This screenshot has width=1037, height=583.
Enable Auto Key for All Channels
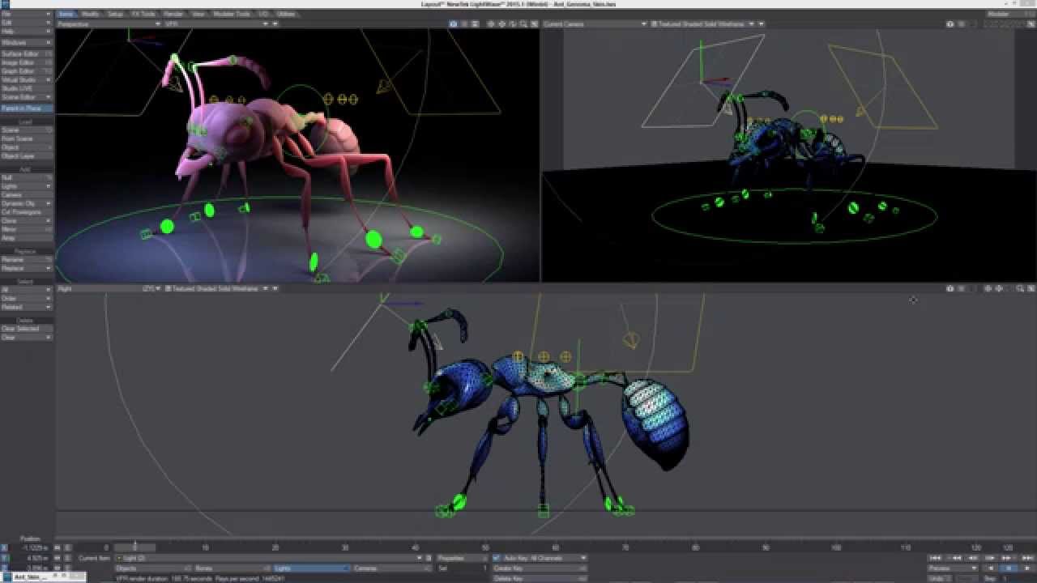497,557
